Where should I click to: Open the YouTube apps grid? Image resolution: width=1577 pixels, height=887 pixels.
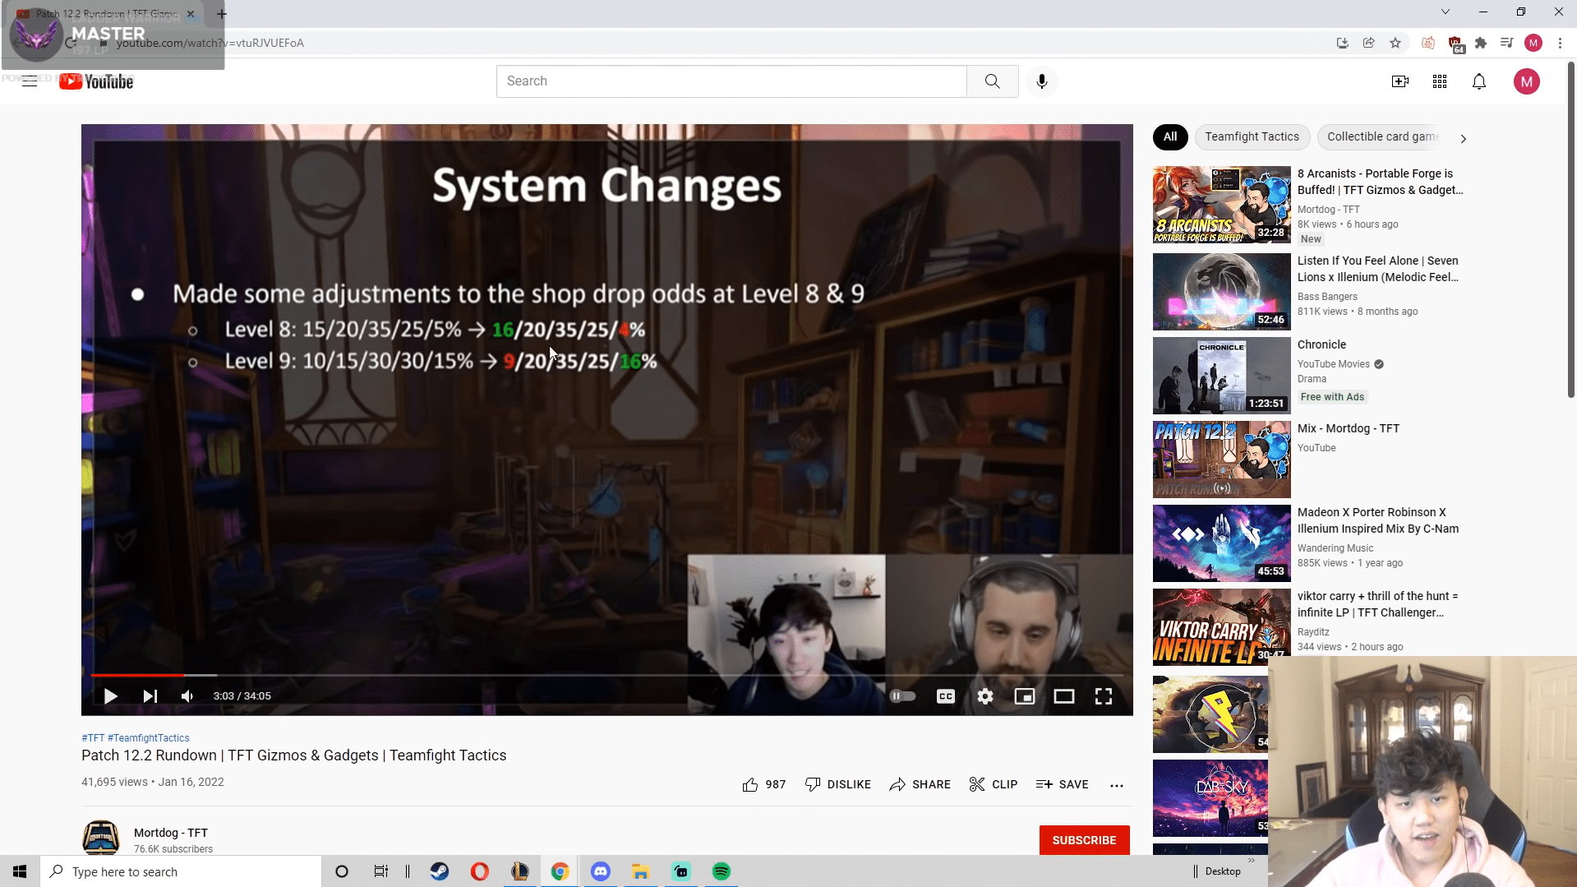coord(1440,81)
